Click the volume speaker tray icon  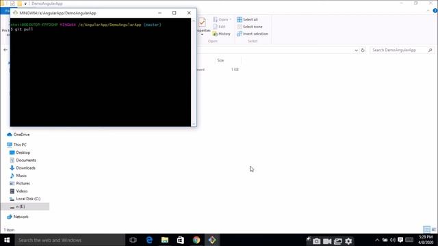click(392, 240)
